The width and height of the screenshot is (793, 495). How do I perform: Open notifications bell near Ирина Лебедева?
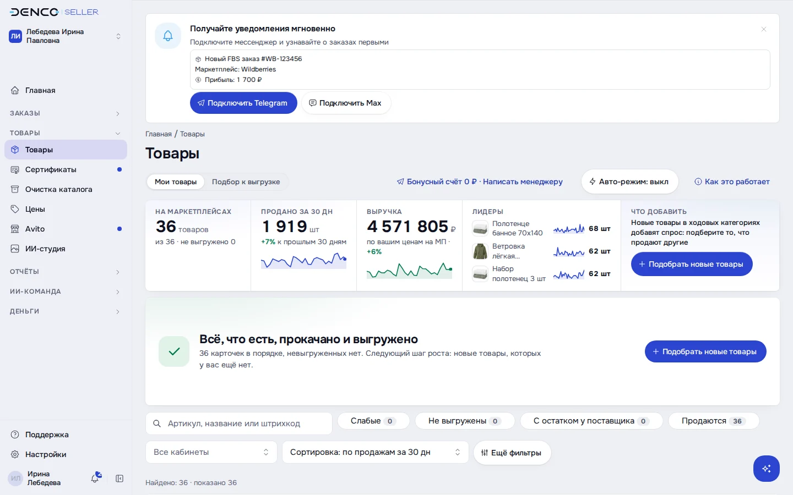click(95, 478)
